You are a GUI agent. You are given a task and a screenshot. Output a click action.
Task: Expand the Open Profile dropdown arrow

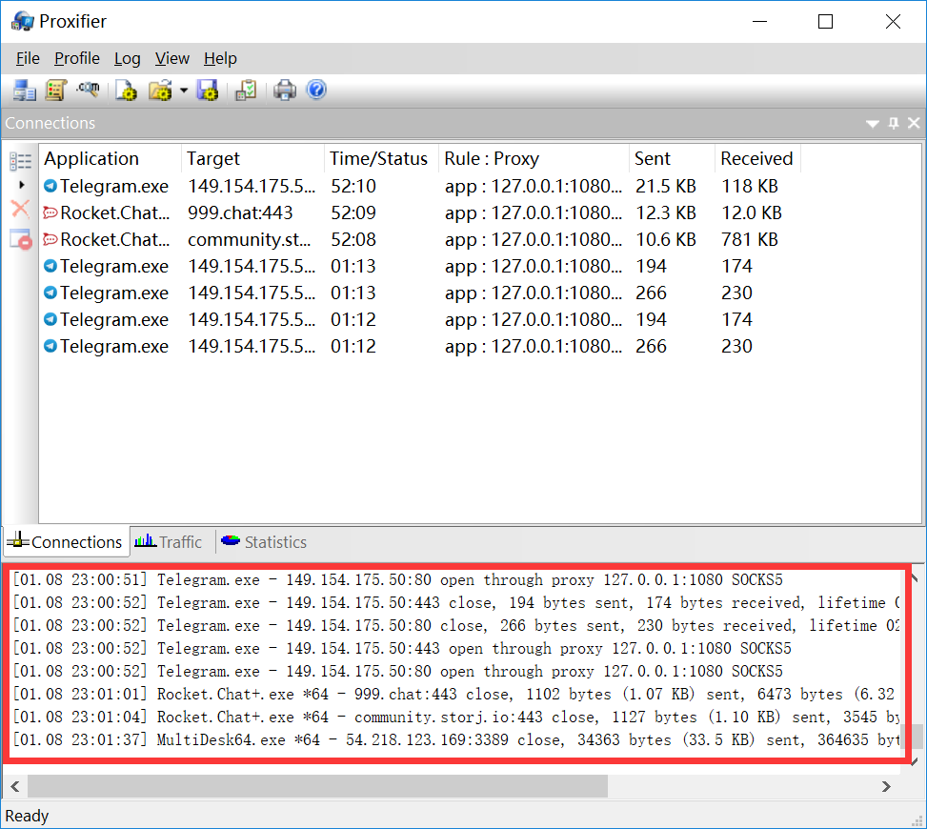184,91
